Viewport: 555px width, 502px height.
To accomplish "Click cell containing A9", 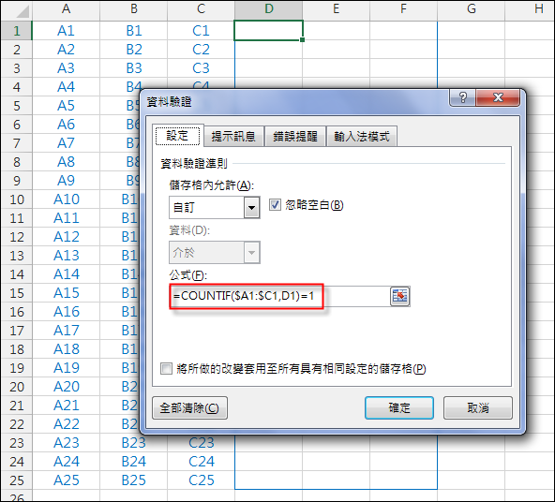I will tap(66, 181).
